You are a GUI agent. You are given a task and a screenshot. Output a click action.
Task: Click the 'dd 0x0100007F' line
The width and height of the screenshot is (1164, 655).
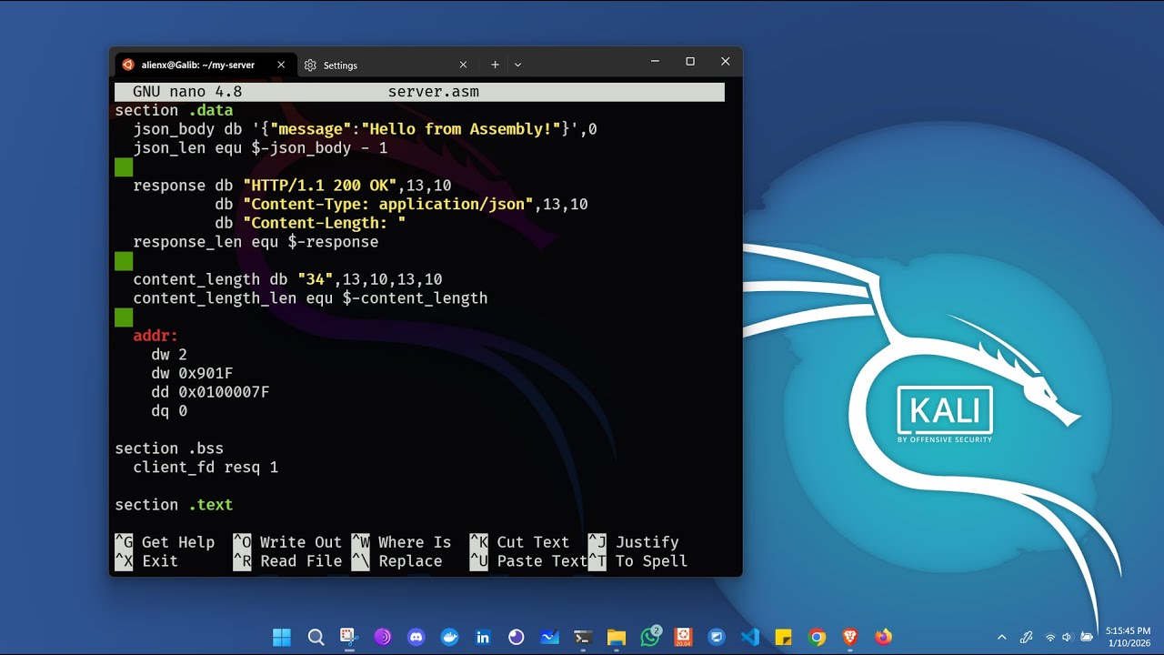pyautogui.click(x=210, y=392)
